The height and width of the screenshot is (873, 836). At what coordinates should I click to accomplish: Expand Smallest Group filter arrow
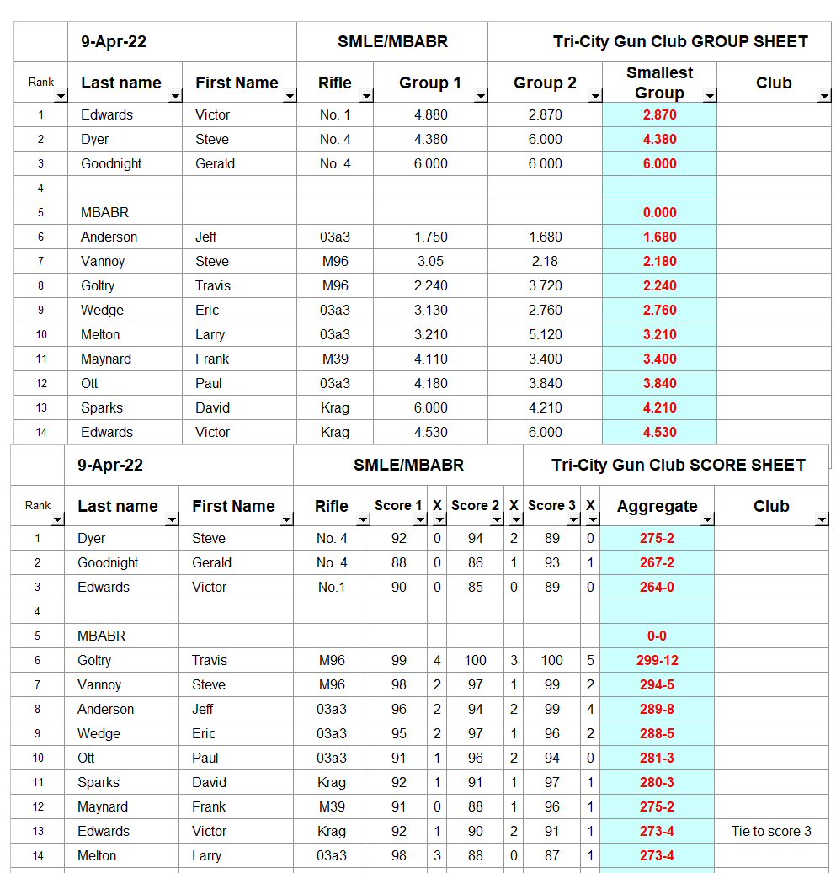click(710, 97)
